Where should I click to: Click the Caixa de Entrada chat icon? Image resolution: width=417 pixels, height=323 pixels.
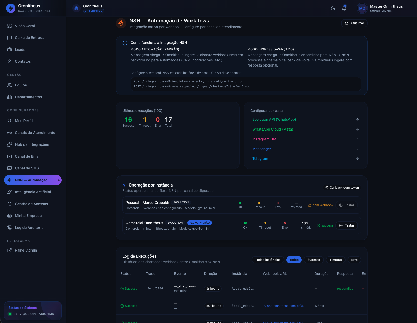pos(10,38)
